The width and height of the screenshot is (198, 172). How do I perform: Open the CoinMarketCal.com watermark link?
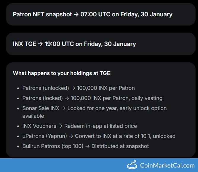tap(167, 165)
